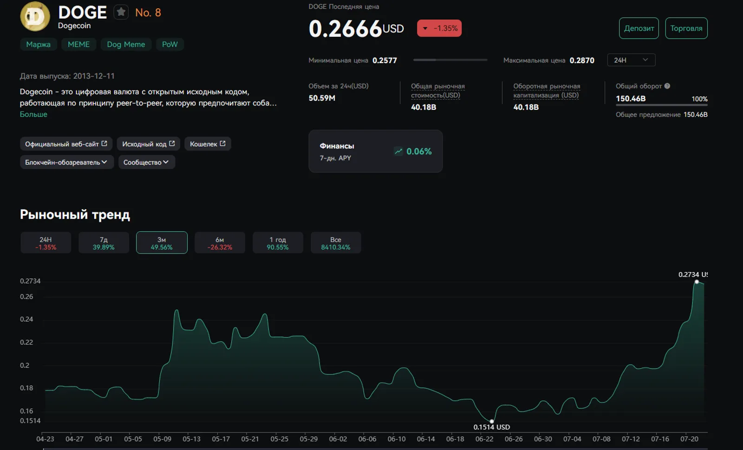The image size is (743, 450).
Task: Click the Депозит button
Action: [639, 28]
